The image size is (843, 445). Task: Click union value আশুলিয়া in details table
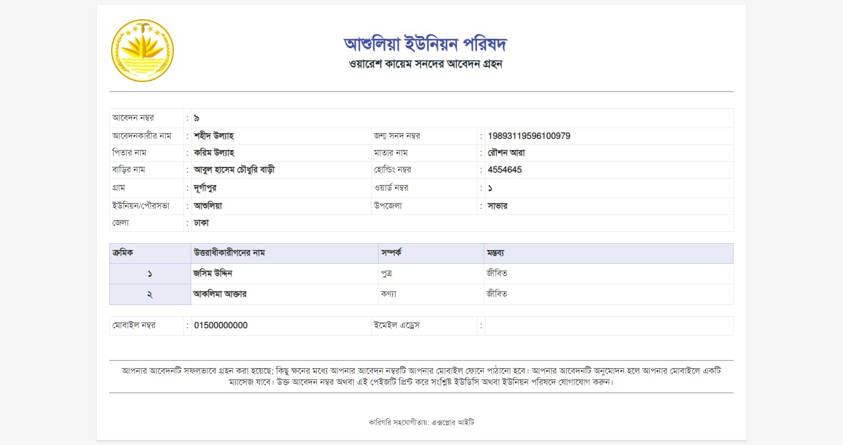pos(208,206)
